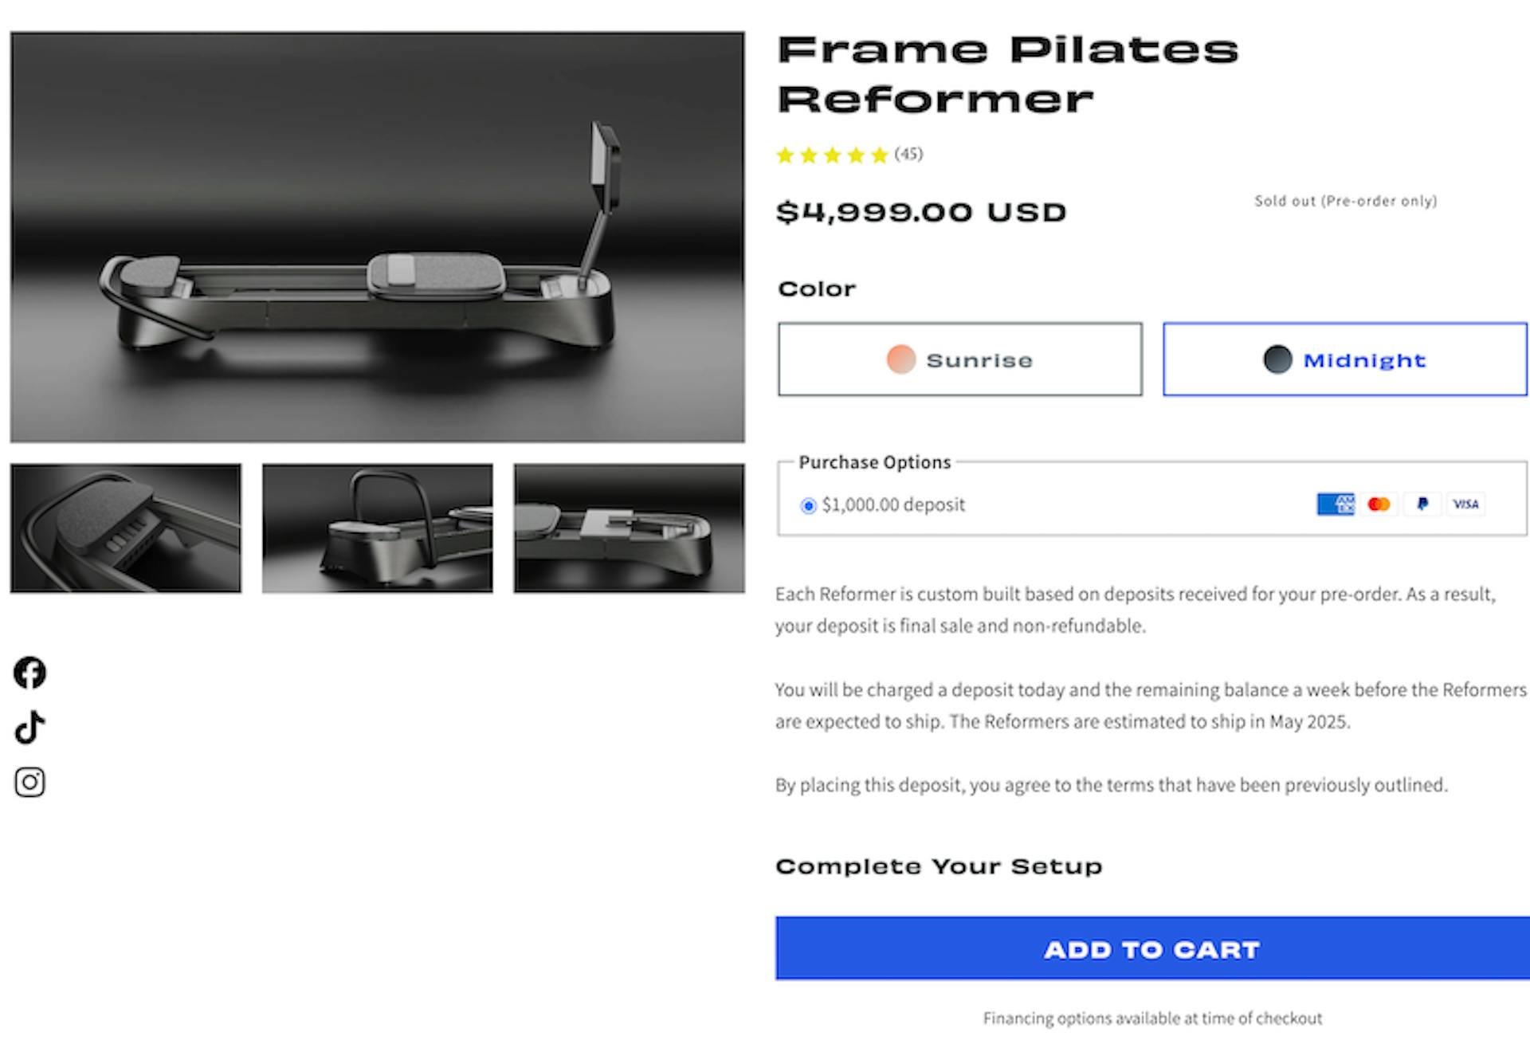Click the Midnight dark color swatch
This screenshot has width=1530, height=1052.
click(x=1277, y=359)
